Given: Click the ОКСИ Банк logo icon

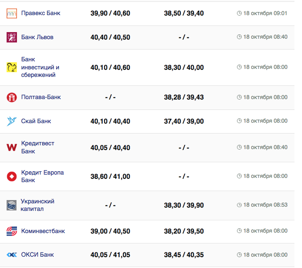Looking at the screenshot, I should (12, 255).
